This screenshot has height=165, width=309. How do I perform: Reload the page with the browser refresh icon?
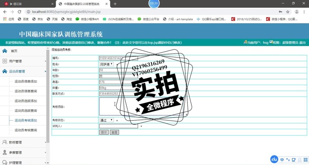point(19,12)
